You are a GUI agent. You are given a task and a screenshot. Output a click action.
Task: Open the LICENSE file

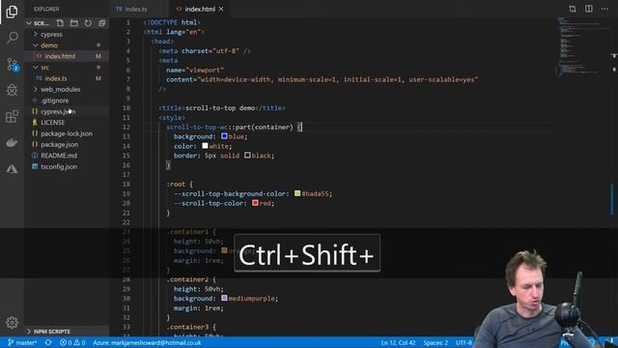pyautogui.click(x=52, y=123)
